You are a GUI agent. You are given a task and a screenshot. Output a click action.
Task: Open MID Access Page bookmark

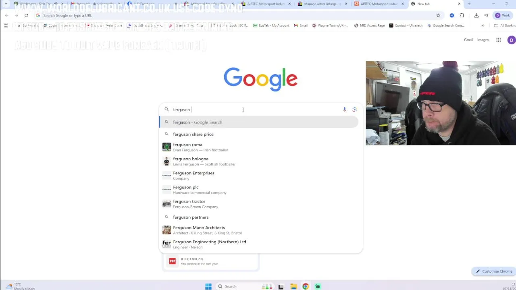(x=369, y=25)
